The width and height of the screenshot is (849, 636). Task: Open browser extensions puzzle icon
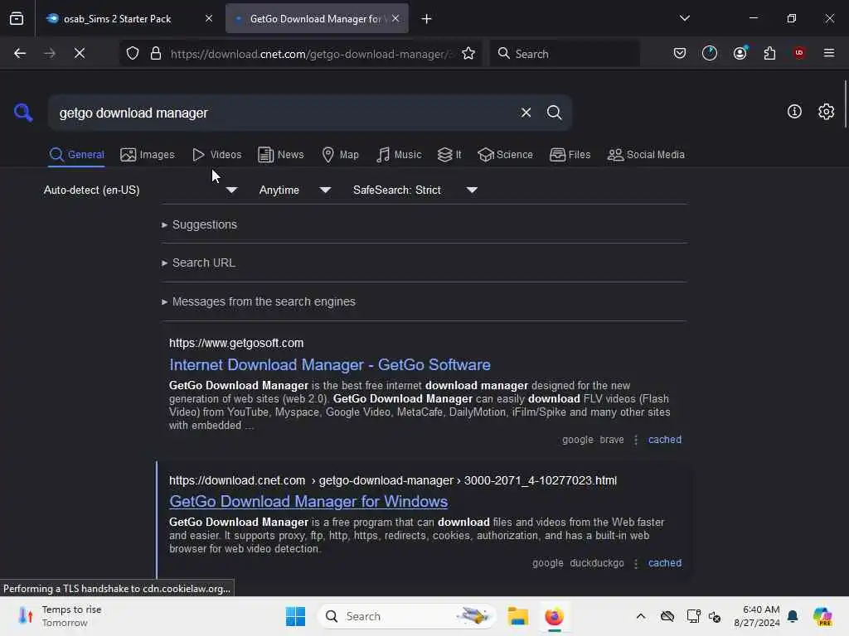pyautogui.click(x=769, y=53)
